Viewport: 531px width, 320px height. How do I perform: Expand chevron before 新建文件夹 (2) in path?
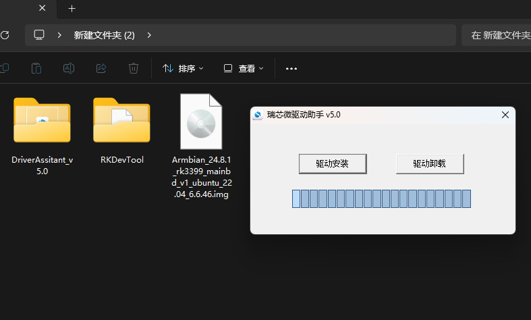(60, 35)
